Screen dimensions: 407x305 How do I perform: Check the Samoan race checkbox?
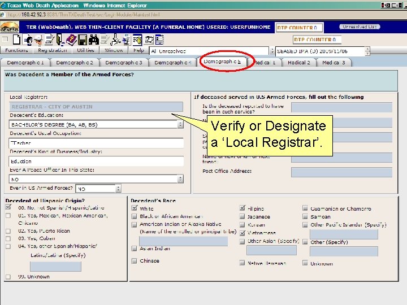305,216
